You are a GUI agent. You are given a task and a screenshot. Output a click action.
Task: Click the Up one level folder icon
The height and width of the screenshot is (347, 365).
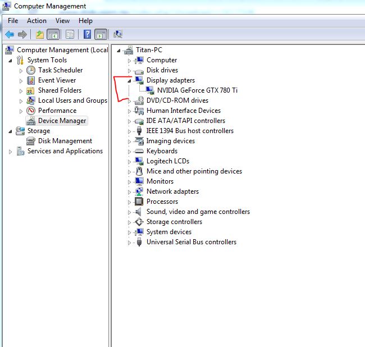tap(39, 34)
